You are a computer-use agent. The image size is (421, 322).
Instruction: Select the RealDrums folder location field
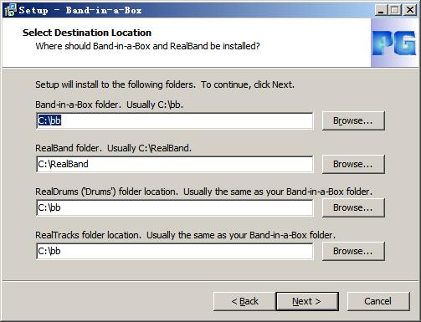pos(175,208)
